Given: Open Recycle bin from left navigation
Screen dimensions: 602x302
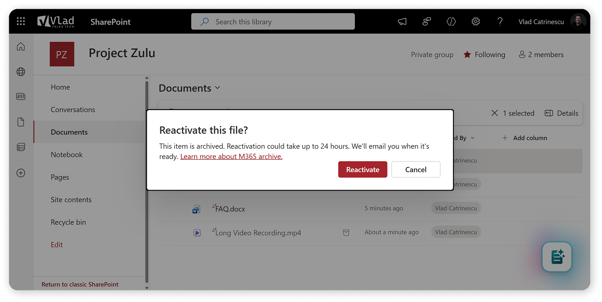Looking at the screenshot, I should click(68, 222).
